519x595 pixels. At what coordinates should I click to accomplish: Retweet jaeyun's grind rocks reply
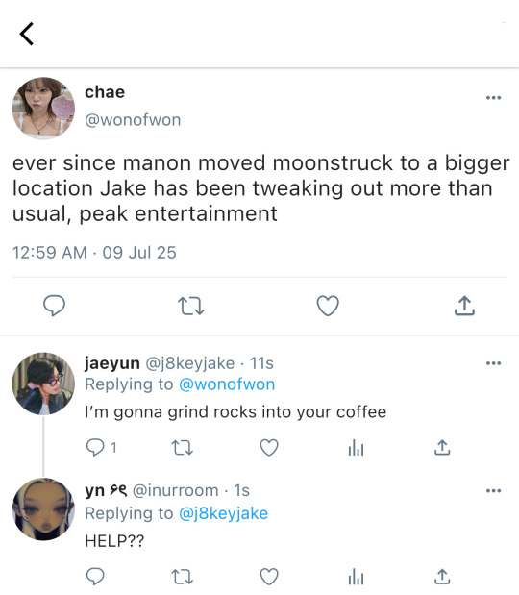pos(183,448)
